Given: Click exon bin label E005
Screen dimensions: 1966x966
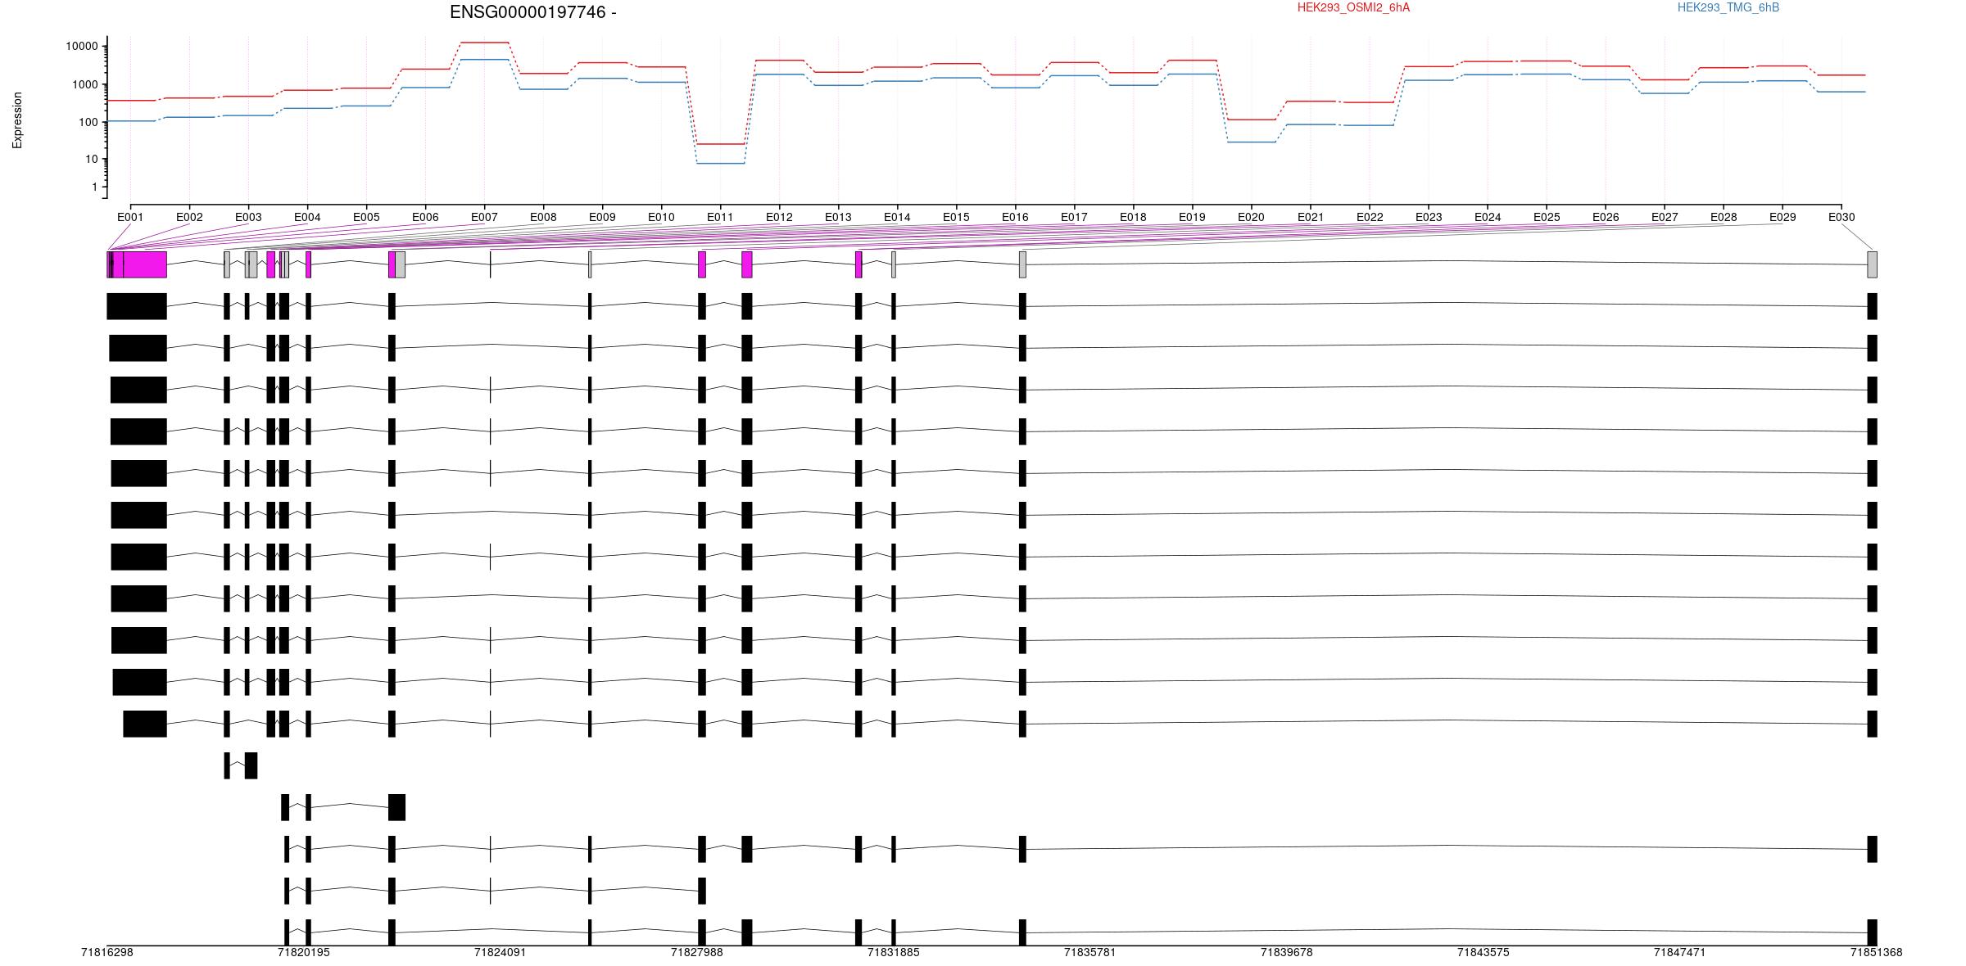Looking at the screenshot, I should 366,217.
